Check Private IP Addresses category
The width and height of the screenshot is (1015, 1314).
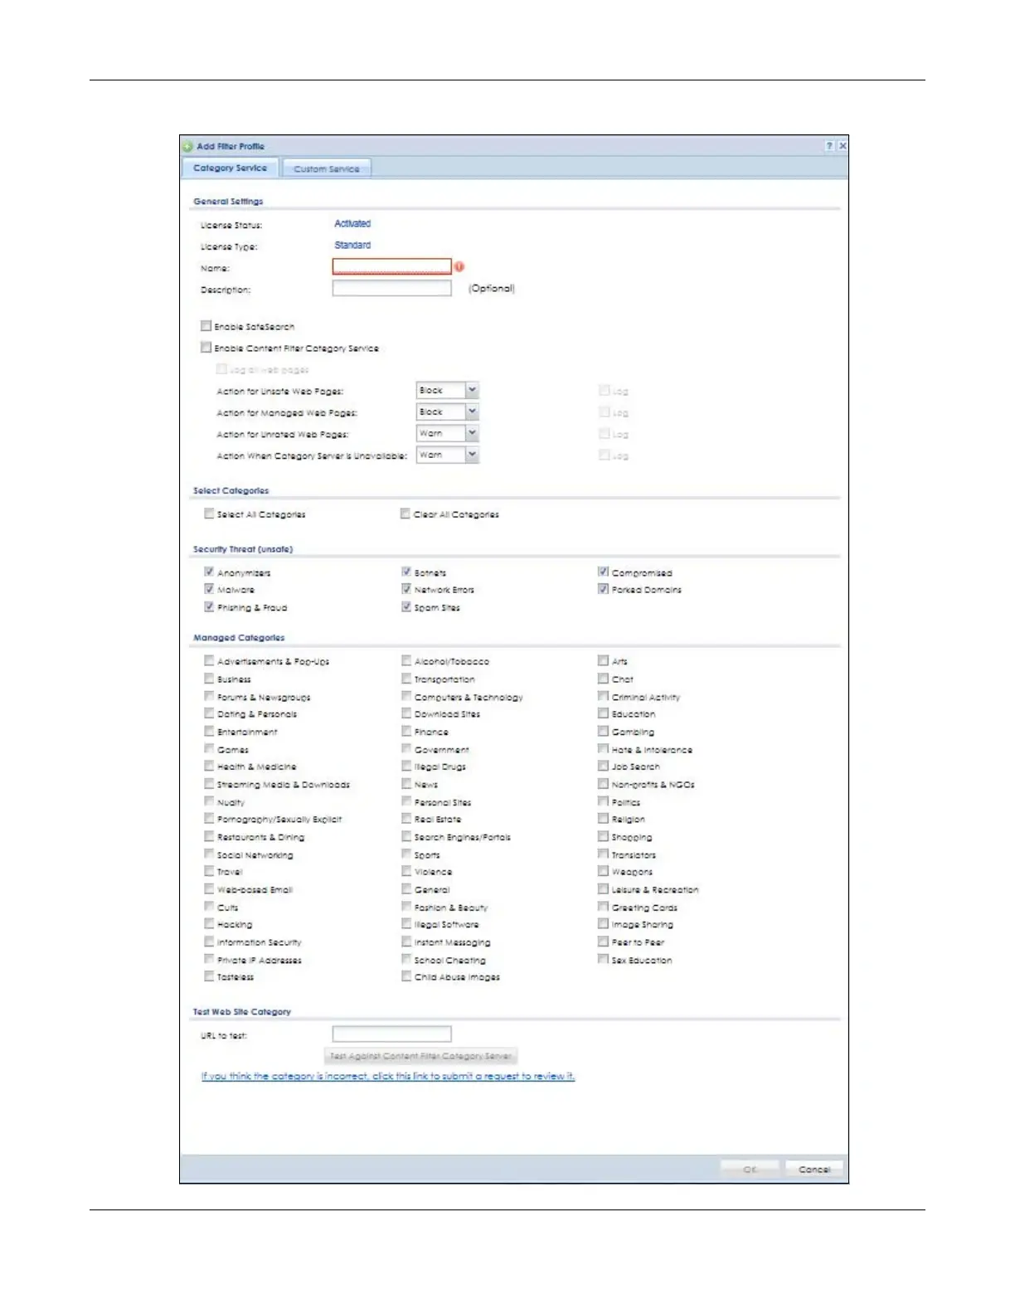pyautogui.click(x=209, y=959)
